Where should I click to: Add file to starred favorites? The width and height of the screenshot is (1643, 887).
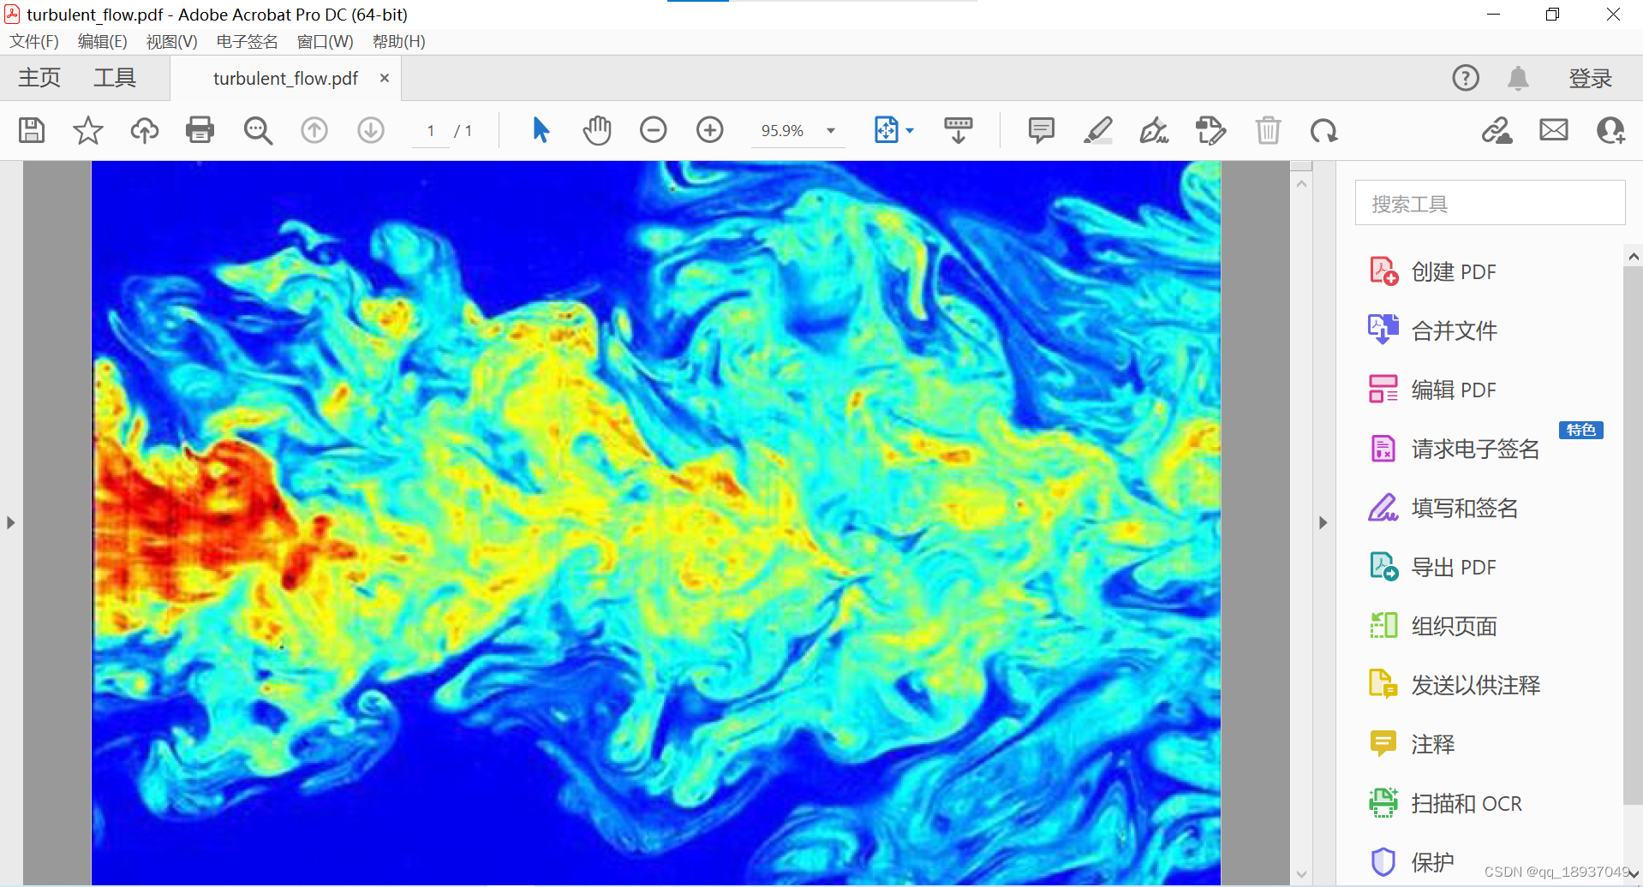(87, 130)
